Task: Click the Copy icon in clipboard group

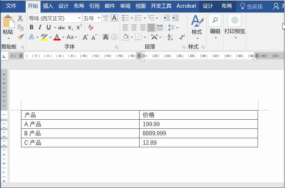Action: (20, 28)
